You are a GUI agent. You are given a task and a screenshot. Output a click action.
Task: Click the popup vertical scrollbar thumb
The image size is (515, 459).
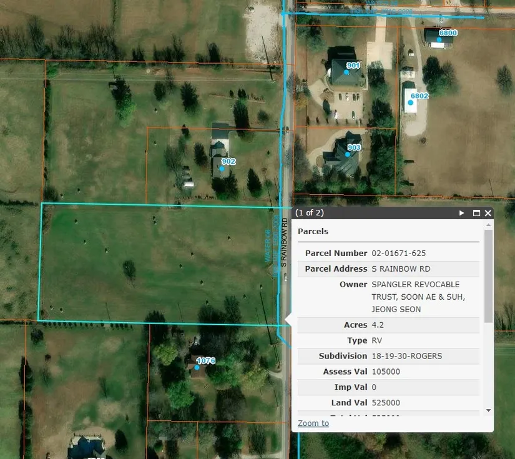coord(488,276)
